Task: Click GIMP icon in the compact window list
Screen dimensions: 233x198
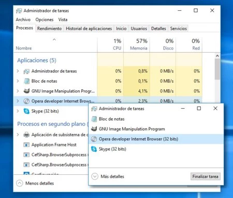Action: pyautogui.click(x=94, y=129)
